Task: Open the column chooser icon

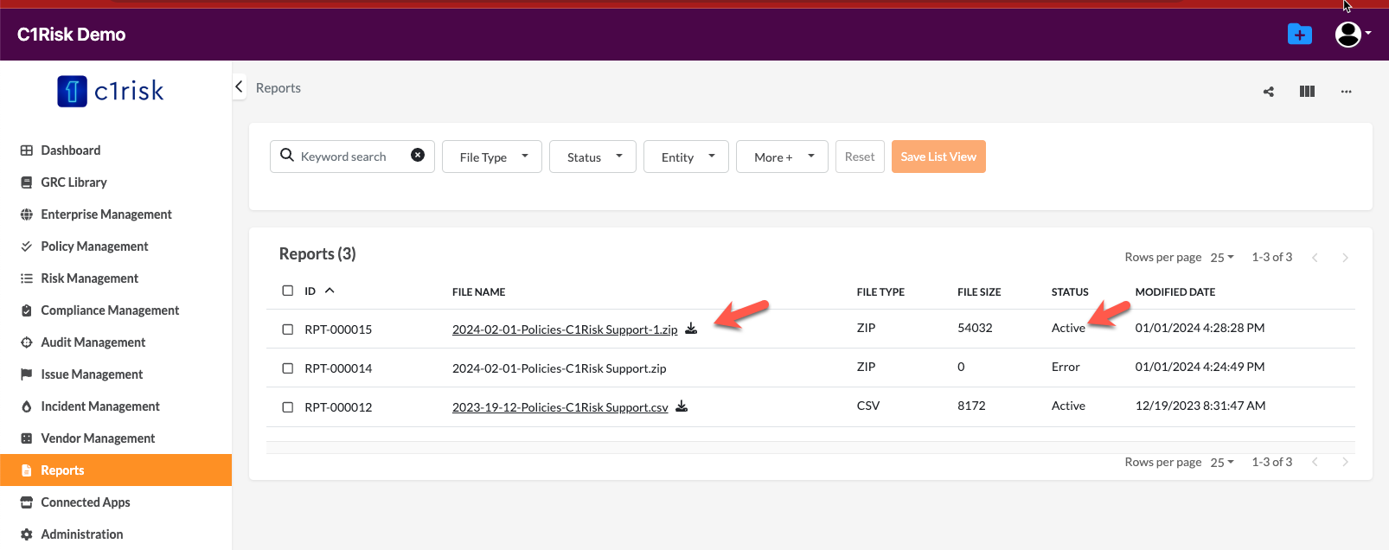Action: tap(1307, 92)
